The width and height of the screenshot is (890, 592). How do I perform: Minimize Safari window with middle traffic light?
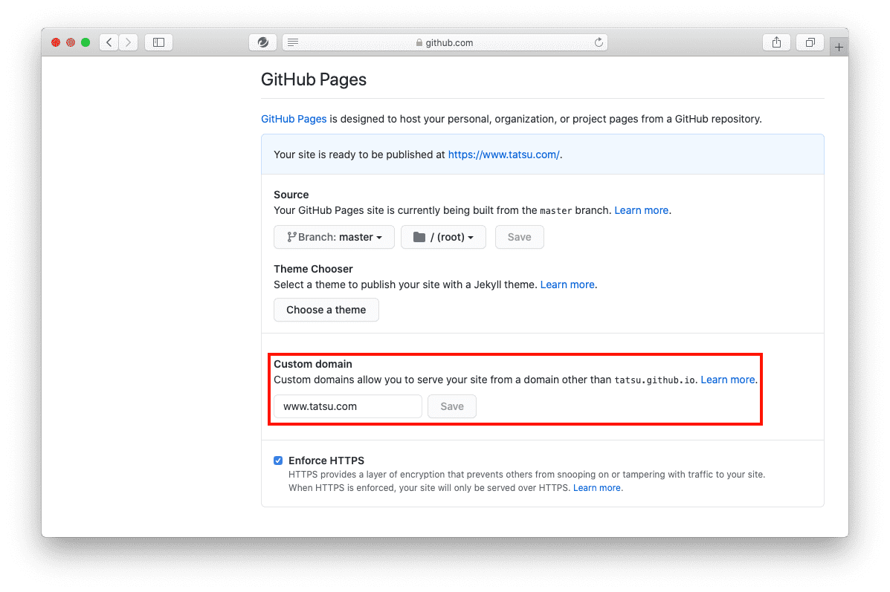click(x=71, y=42)
